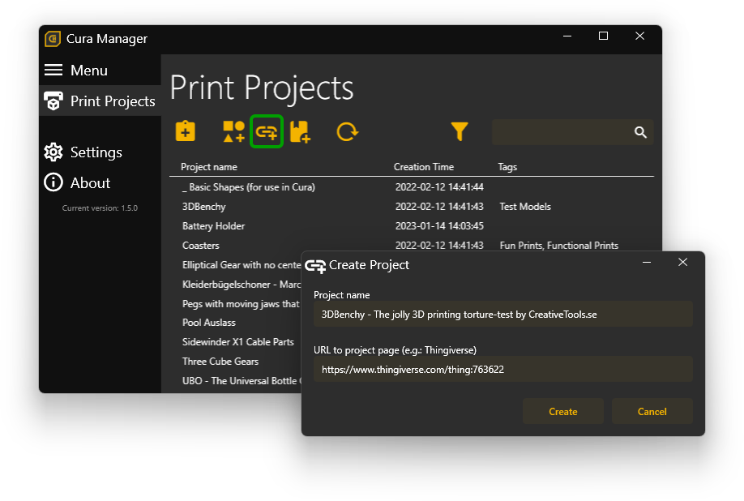The height and width of the screenshot is (501, 744).
Task: Select the UBO - The Universal Bottle project
Action: [241, 381]
